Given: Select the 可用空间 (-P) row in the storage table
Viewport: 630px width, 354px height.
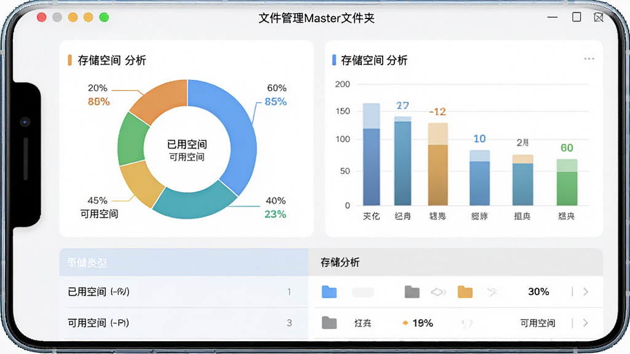Looking at the screenshot, I should (183, 323).
